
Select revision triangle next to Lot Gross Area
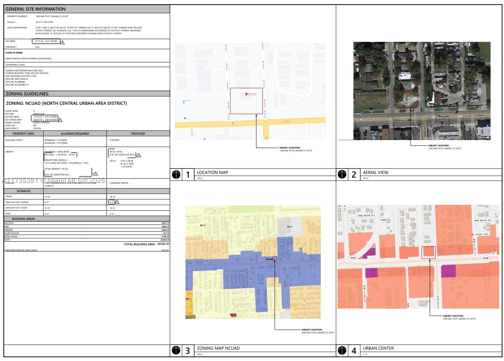60,120
